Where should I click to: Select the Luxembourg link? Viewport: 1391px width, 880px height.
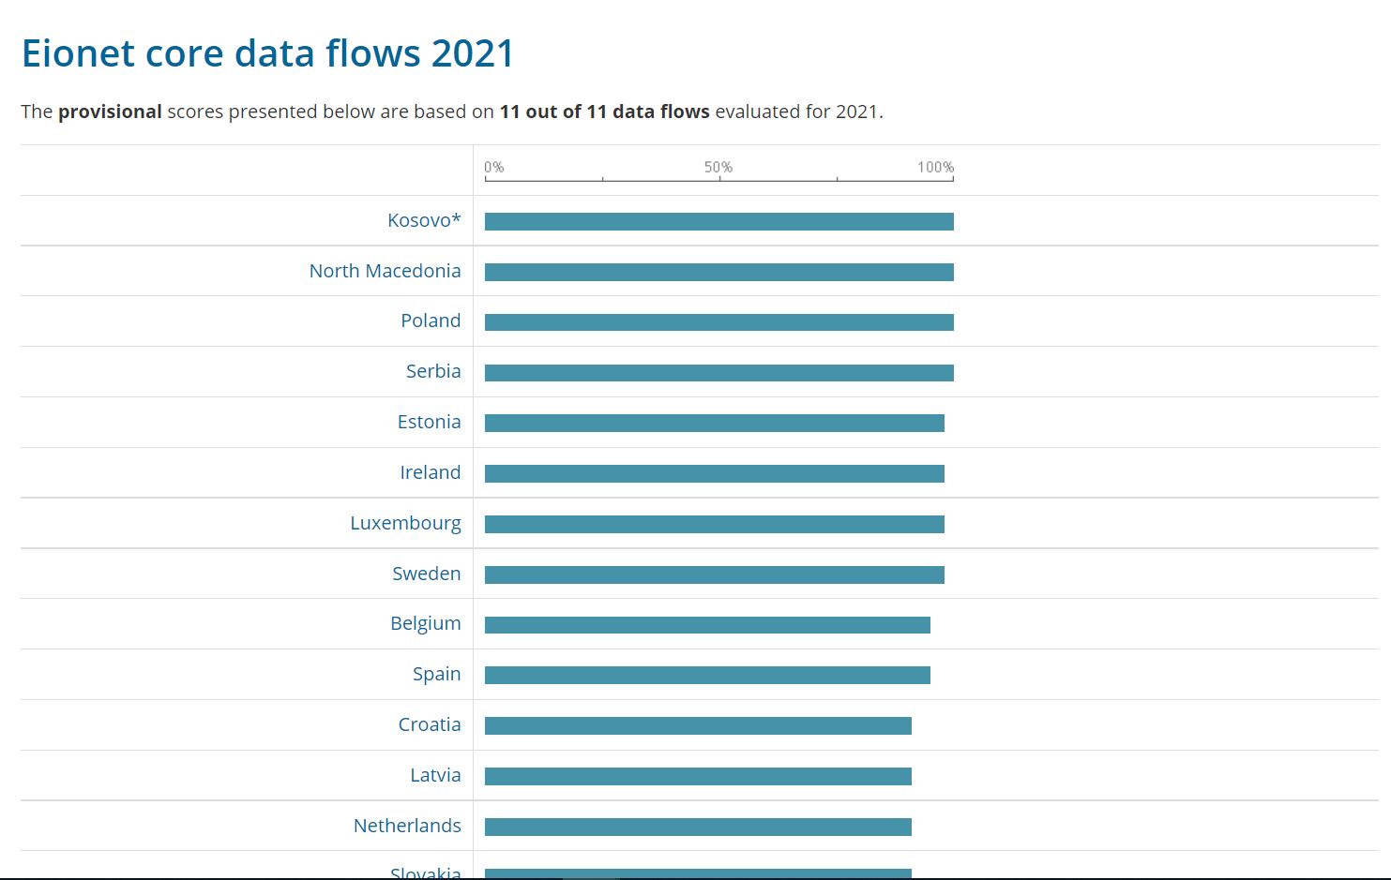405,523
